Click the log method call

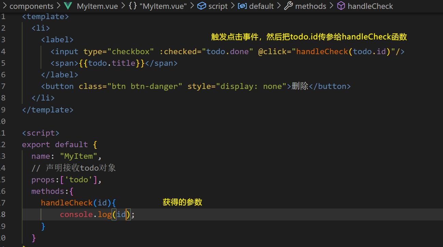click(x=104, y=215)
